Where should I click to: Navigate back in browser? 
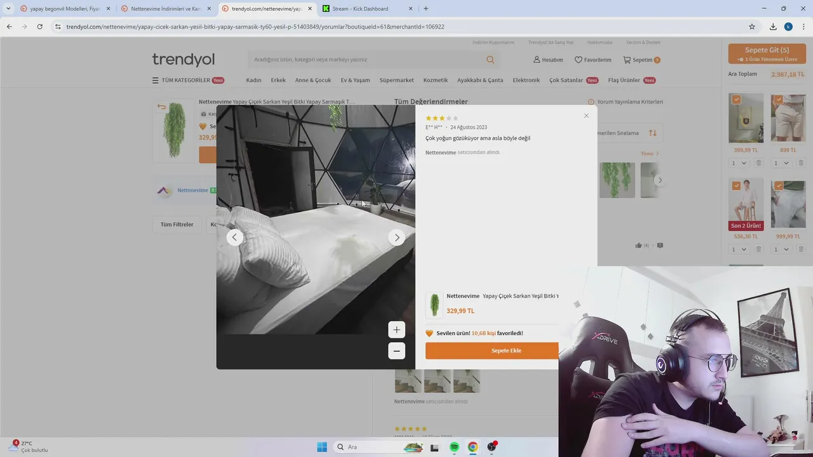click(x=9, y=27)
